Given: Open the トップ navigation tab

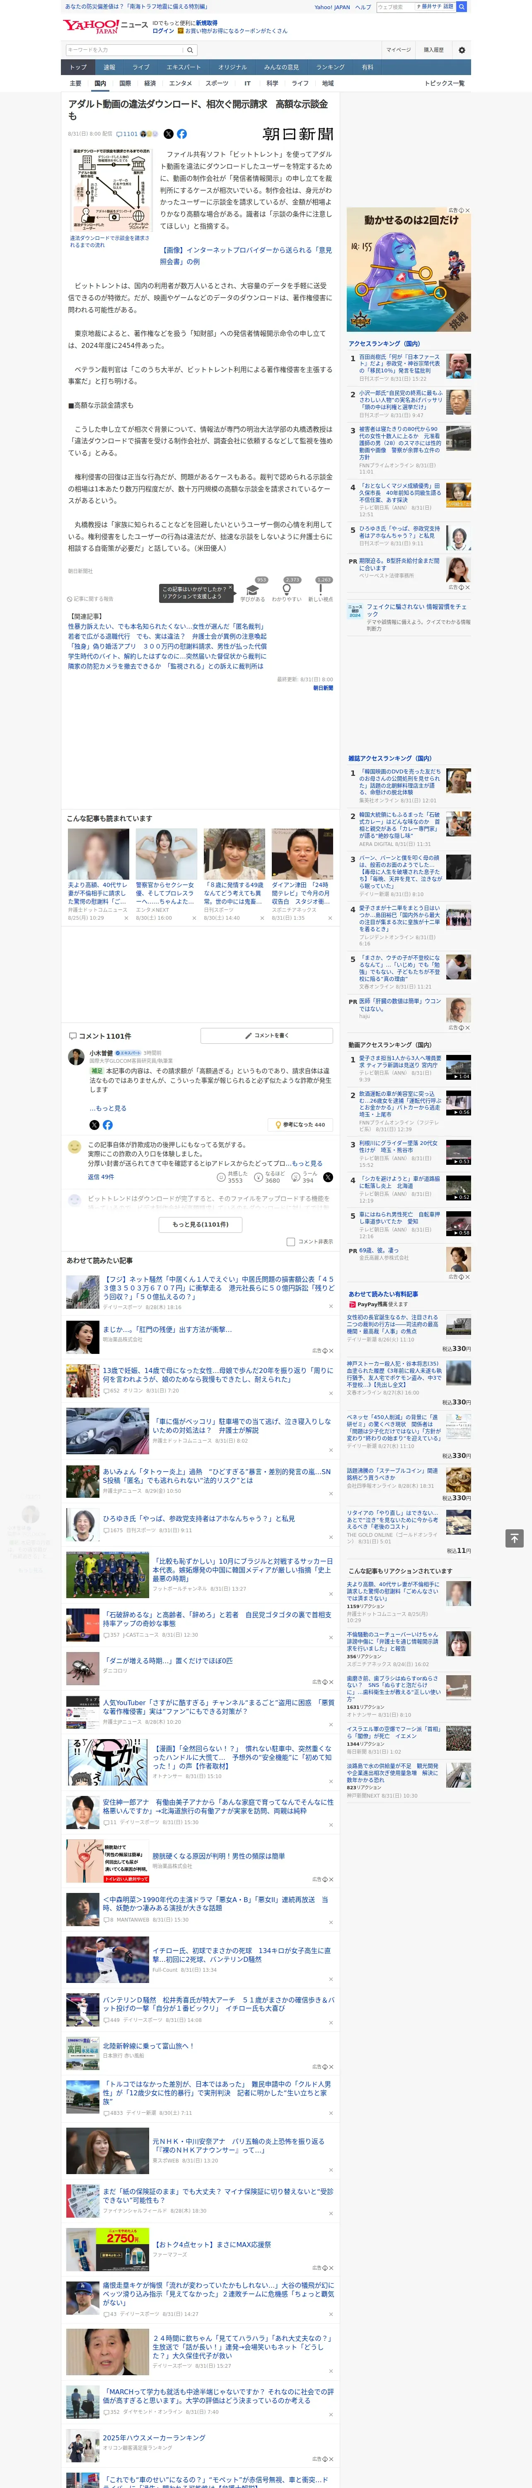Looking at the screenshot, I should pyautogui.click(x=78, y=68).
